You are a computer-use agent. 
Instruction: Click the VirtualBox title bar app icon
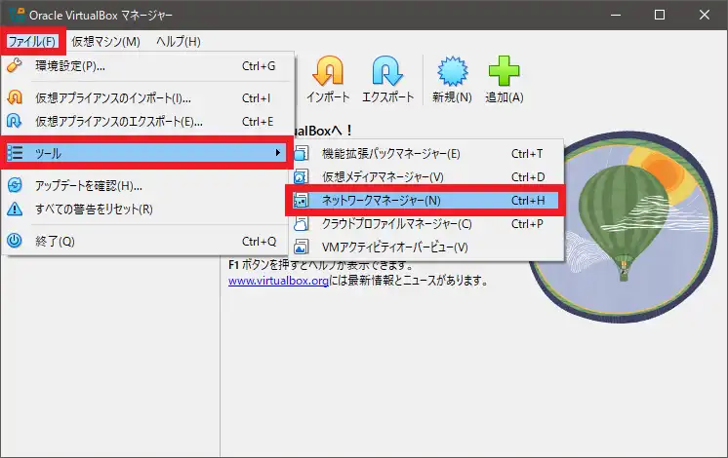[17, 15]
